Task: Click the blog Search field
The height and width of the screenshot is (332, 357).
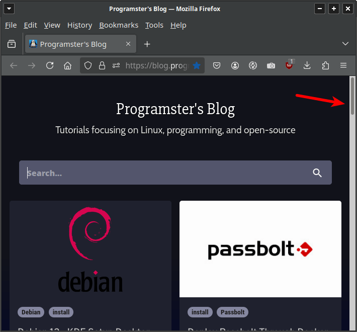Action: coord(175,173)
